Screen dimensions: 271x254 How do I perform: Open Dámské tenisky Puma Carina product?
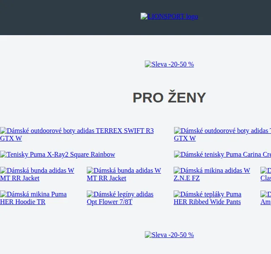tap(222, 154)
